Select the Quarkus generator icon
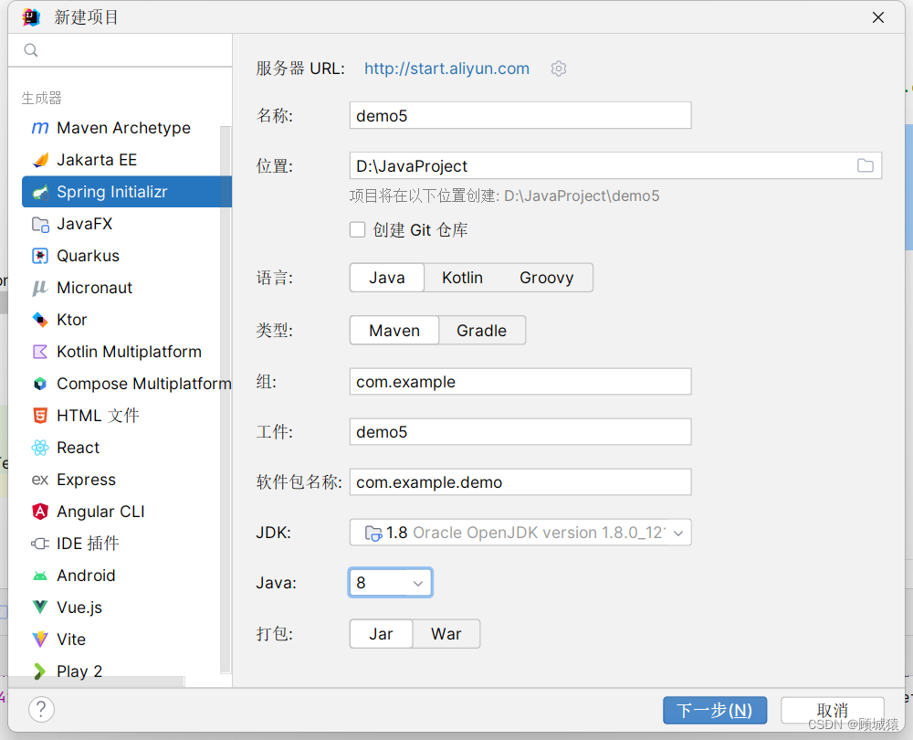 39,256
